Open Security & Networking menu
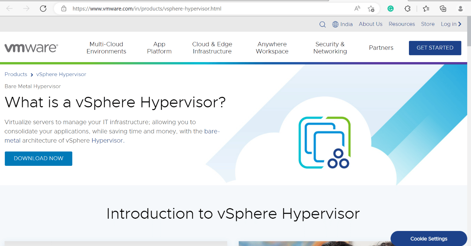Image resolution: width=471 pixels, height=246 pixels. pyautogui.click(x=330, y=48)
